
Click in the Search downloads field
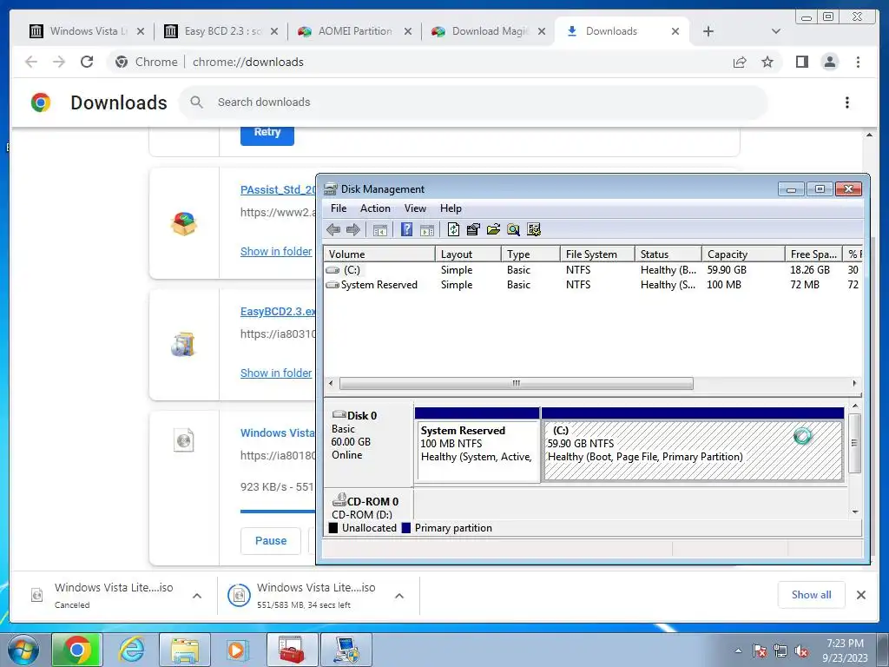pos(473,102)
